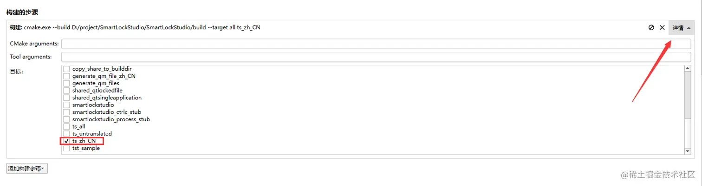
Task: Select the shared_qtsingleapplication checkbox
Action: coord(67,98)
